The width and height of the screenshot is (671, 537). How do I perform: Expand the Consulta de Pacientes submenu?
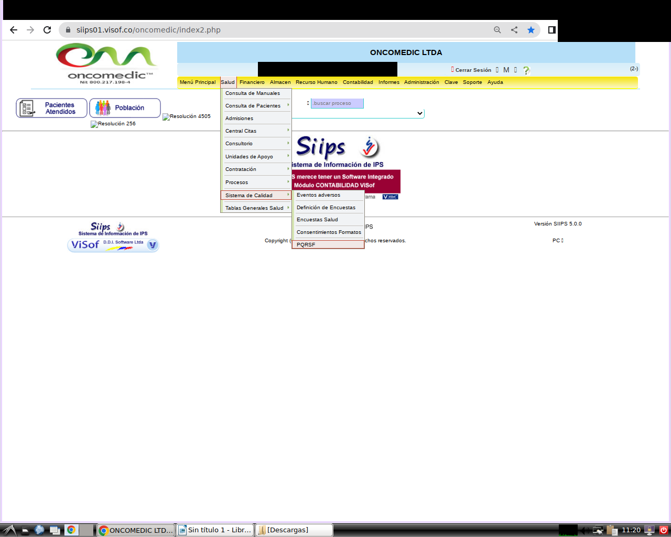click(256, 106)
